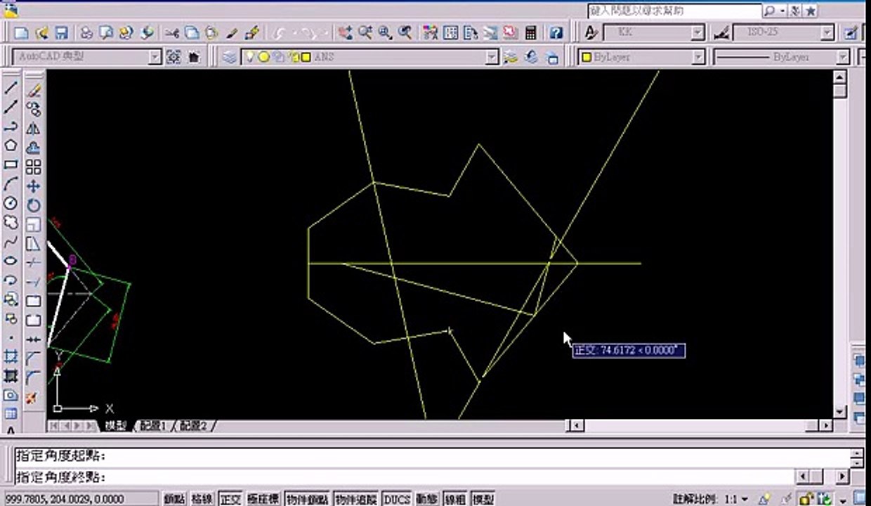Select the Rotate modify tool
The height and width of the screenshot is (506, 871).
coord(33,205)
